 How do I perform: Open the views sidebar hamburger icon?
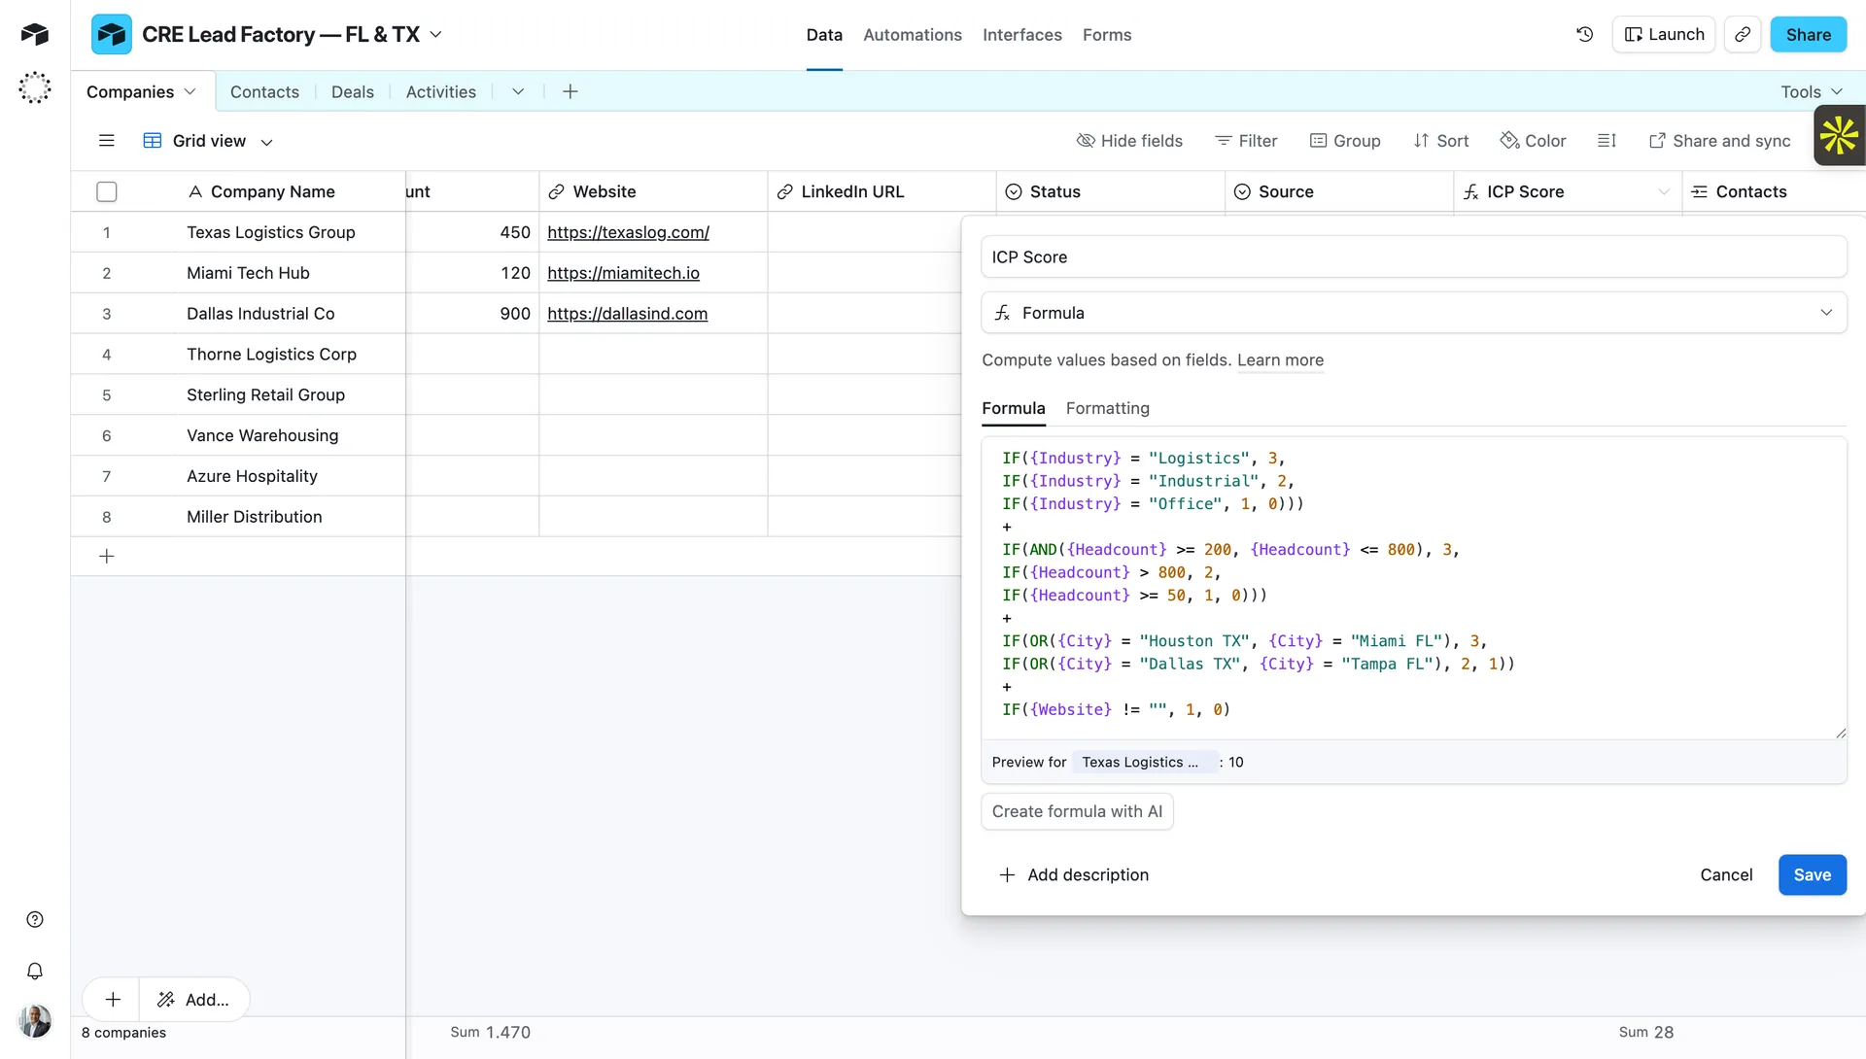tap(107, 141)
